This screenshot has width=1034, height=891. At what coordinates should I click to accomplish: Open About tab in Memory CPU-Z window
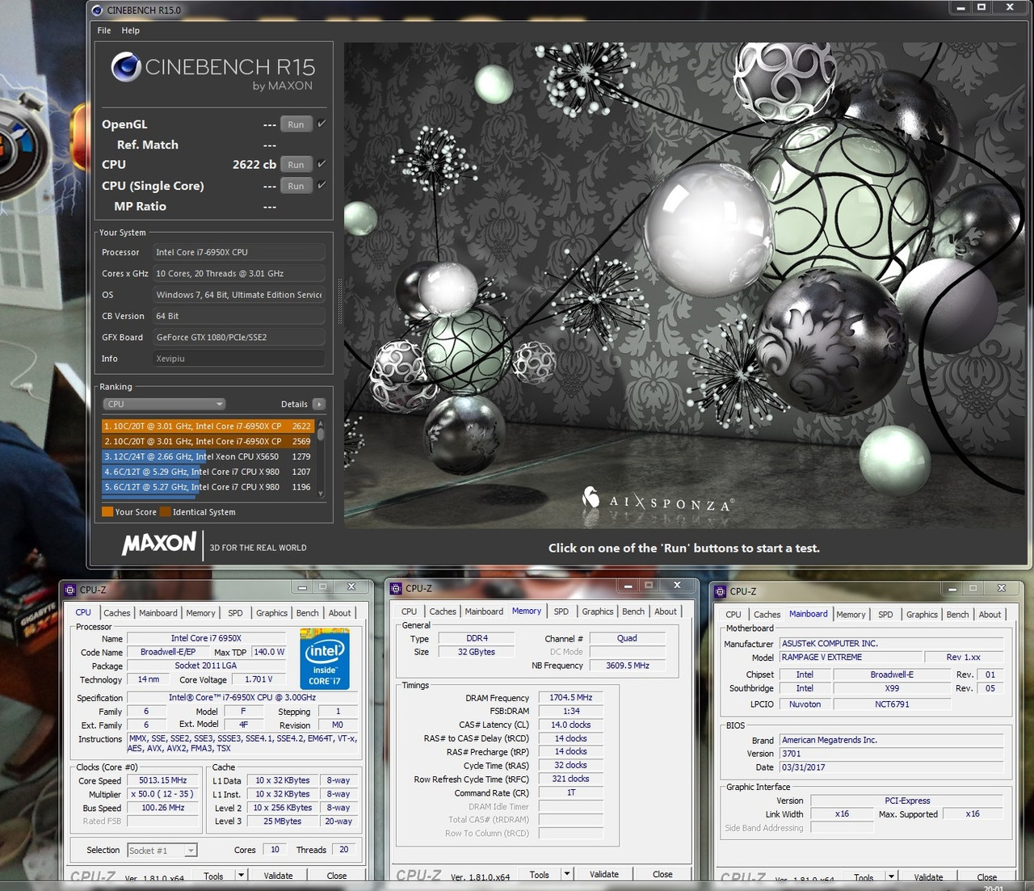666,612
